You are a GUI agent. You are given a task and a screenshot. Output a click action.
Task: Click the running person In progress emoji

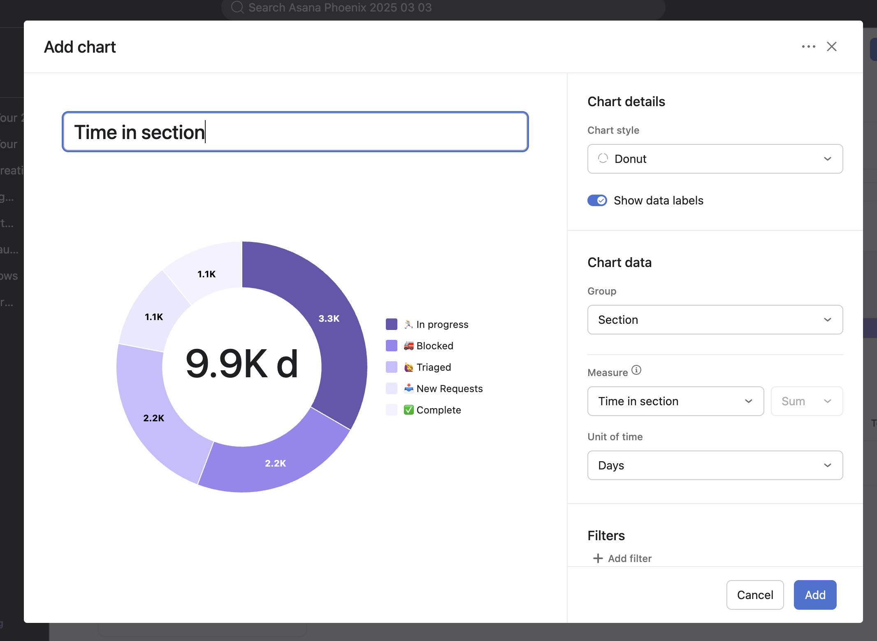coord(408,324)
